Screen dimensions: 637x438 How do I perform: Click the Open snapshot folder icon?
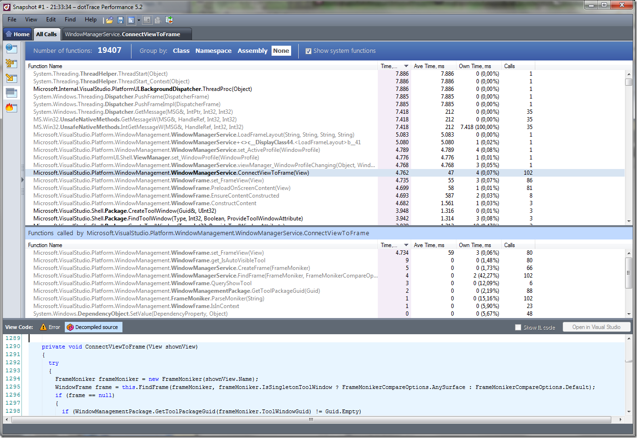[x=110, y=20]
